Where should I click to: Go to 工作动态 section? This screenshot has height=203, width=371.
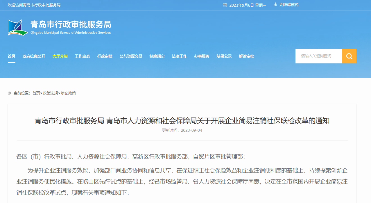pos(82,56)
